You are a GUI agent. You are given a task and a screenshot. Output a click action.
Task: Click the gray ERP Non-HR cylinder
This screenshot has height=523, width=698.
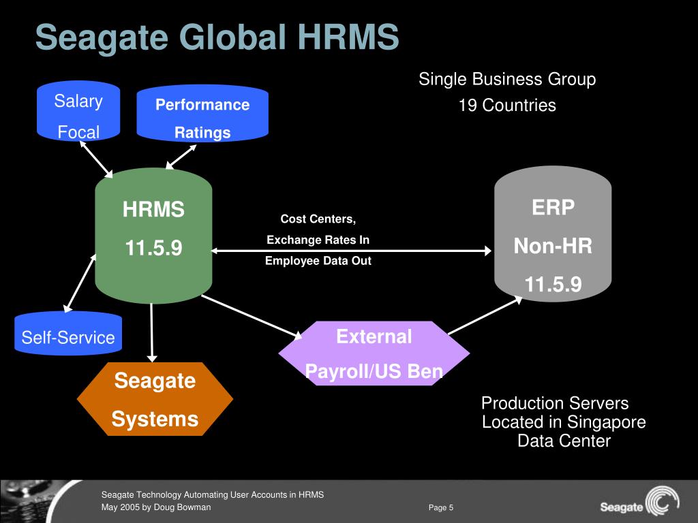coord(553,234)
